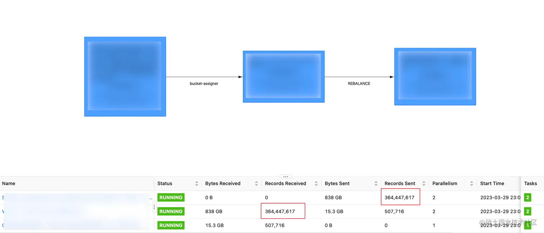Click the Bytes Received header label
544x233 pixels.
tap(223, 183)
